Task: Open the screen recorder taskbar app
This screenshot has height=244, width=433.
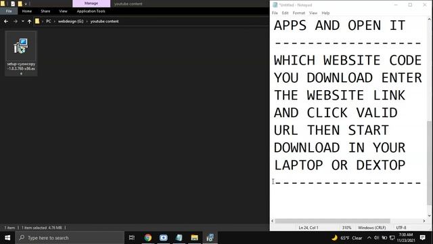Action: pyautogui.click(x=163, y=238)
